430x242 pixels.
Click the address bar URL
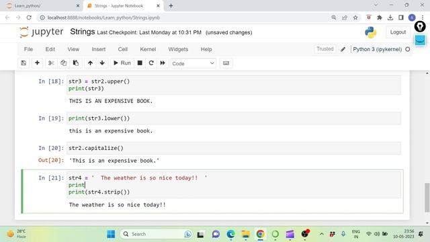(x=103, y=17)
